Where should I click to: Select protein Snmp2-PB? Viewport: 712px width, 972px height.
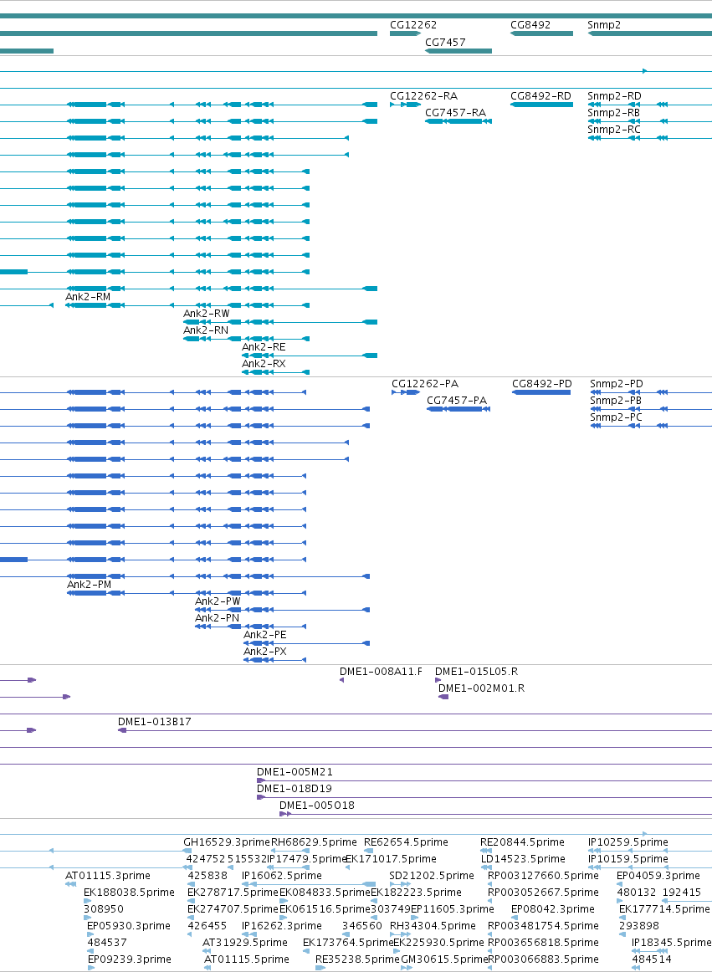651,409
